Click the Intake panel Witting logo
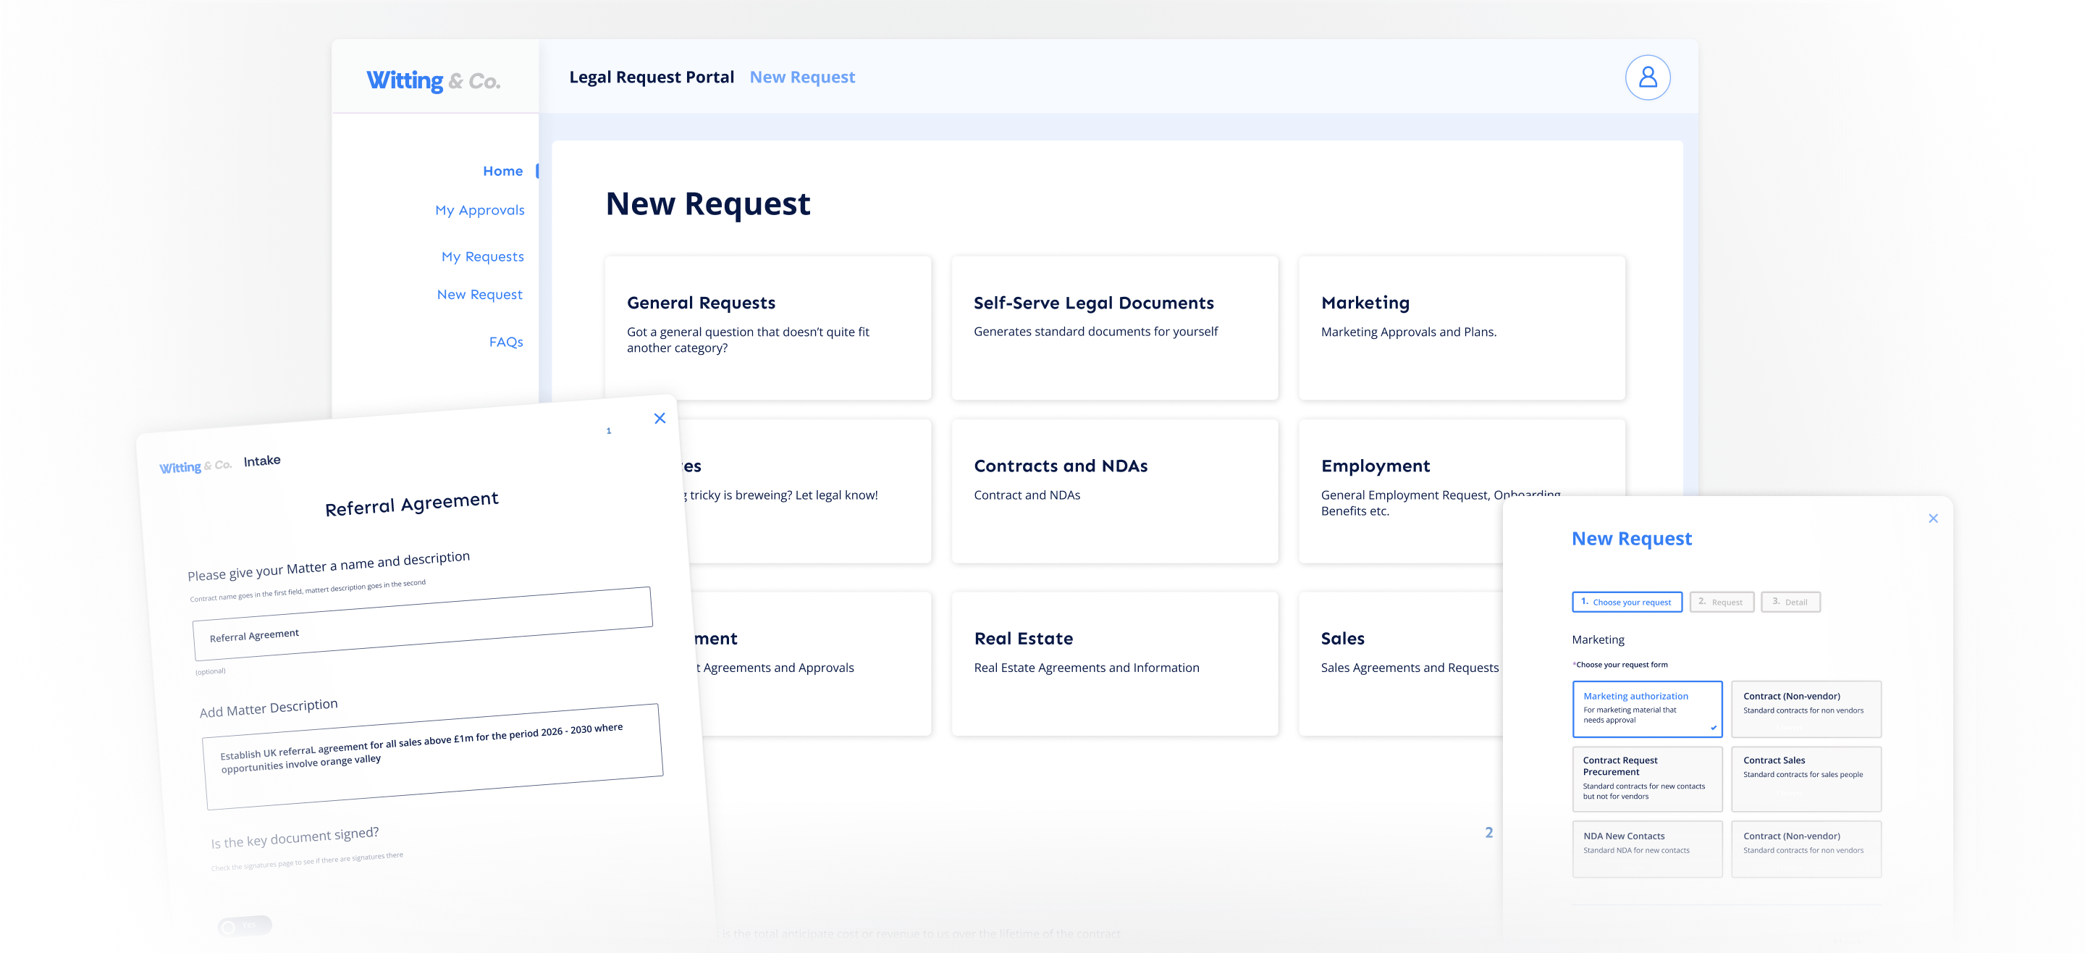Image resolution: width=2085 pixels, height=953 pixels. click(x=195, y=466)
